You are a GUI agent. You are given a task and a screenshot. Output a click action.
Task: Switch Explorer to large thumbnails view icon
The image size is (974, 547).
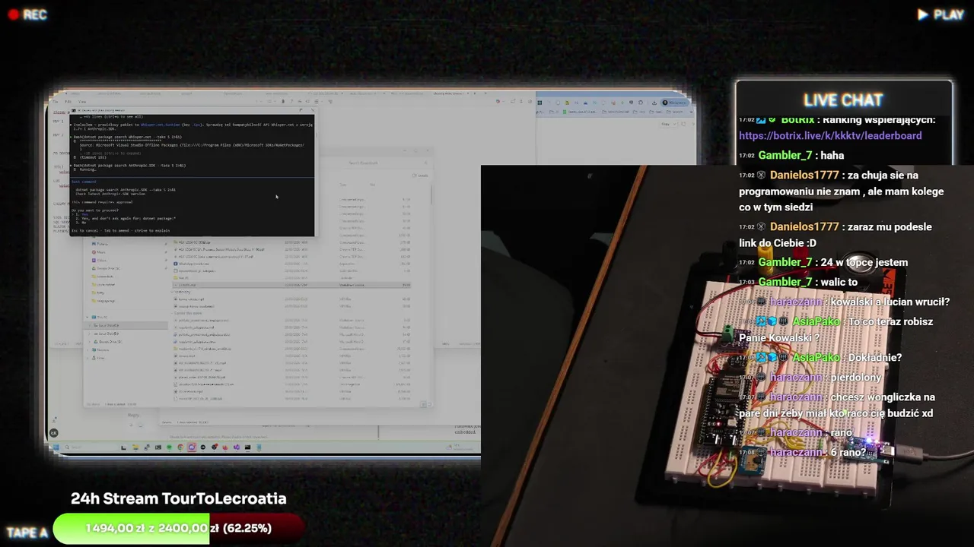(x=429, y=404)
